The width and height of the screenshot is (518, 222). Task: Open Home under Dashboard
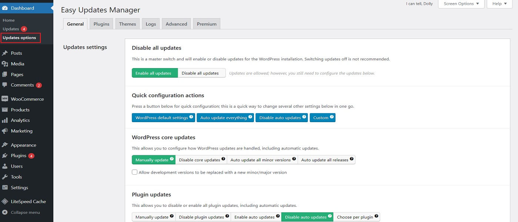[x=9, y=20]
